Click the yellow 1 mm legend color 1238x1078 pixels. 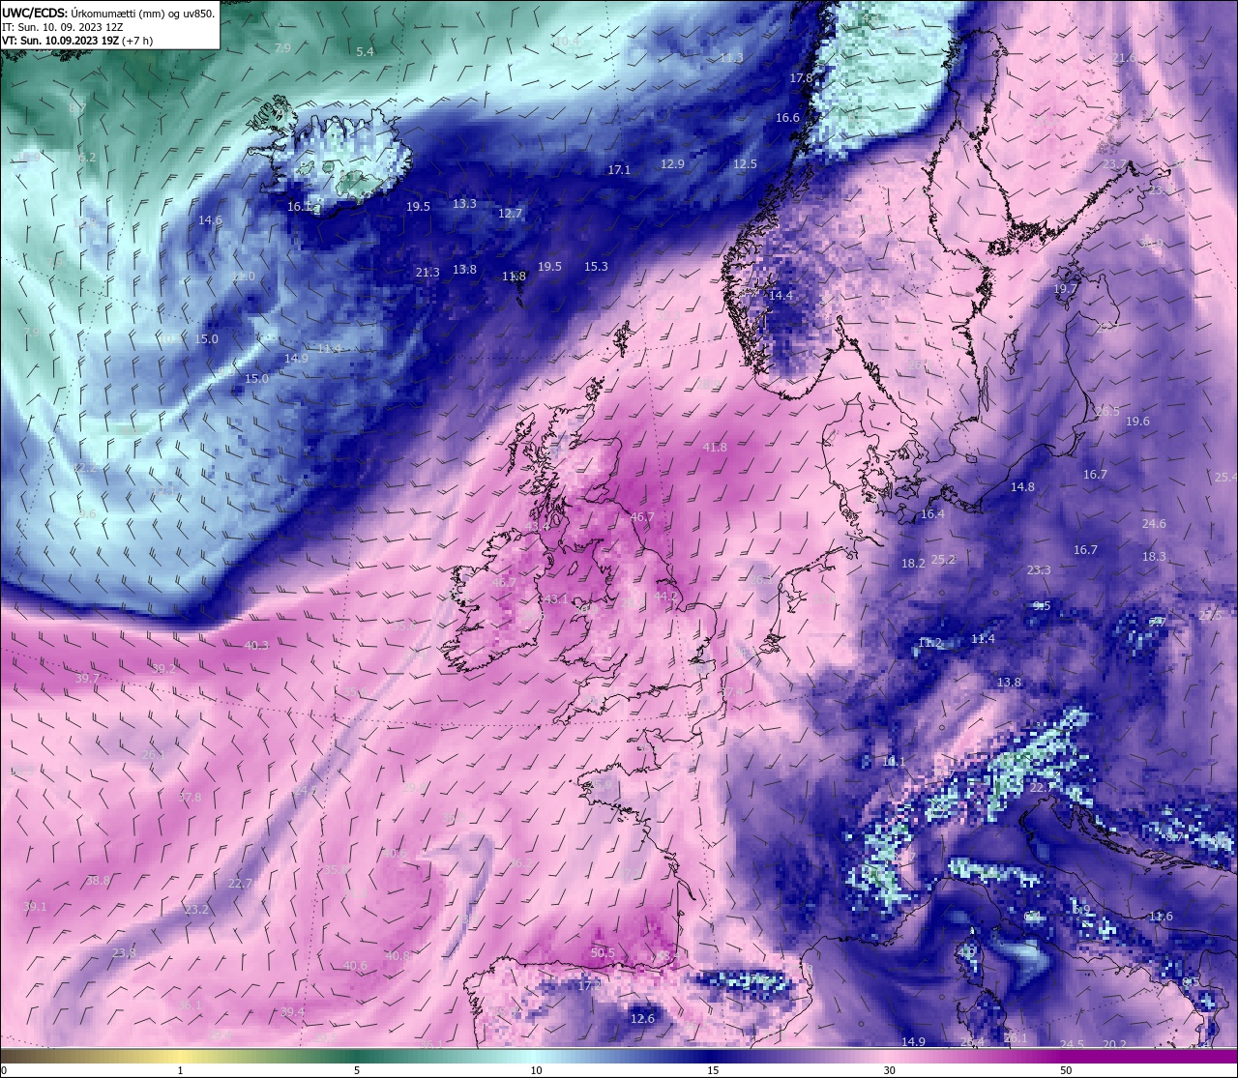pyautogui.click(x=181, y=1056)
